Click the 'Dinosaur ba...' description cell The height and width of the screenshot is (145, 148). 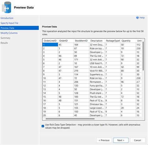[97, 104]
